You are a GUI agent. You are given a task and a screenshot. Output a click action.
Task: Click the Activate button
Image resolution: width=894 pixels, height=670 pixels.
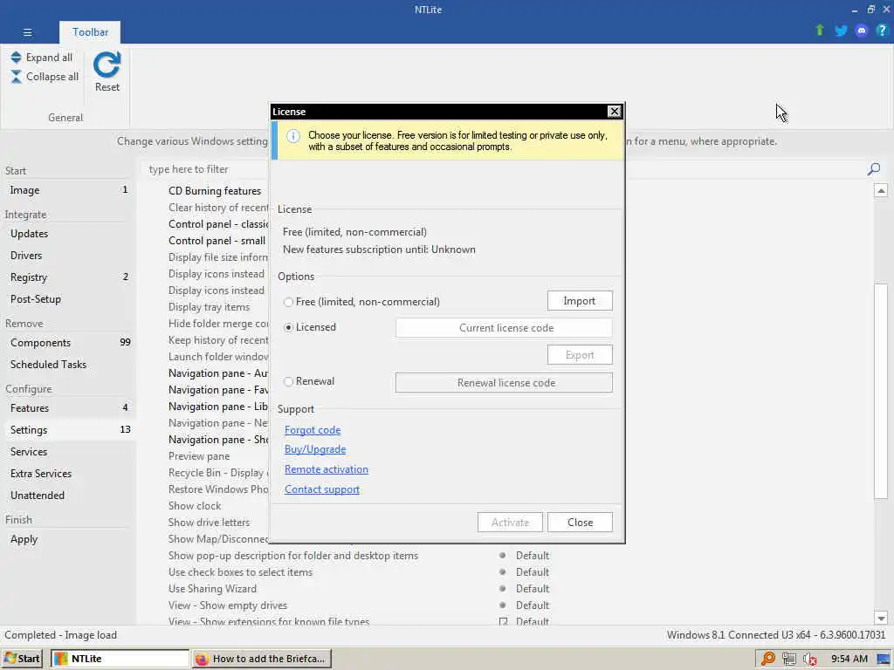click(510, 523)
